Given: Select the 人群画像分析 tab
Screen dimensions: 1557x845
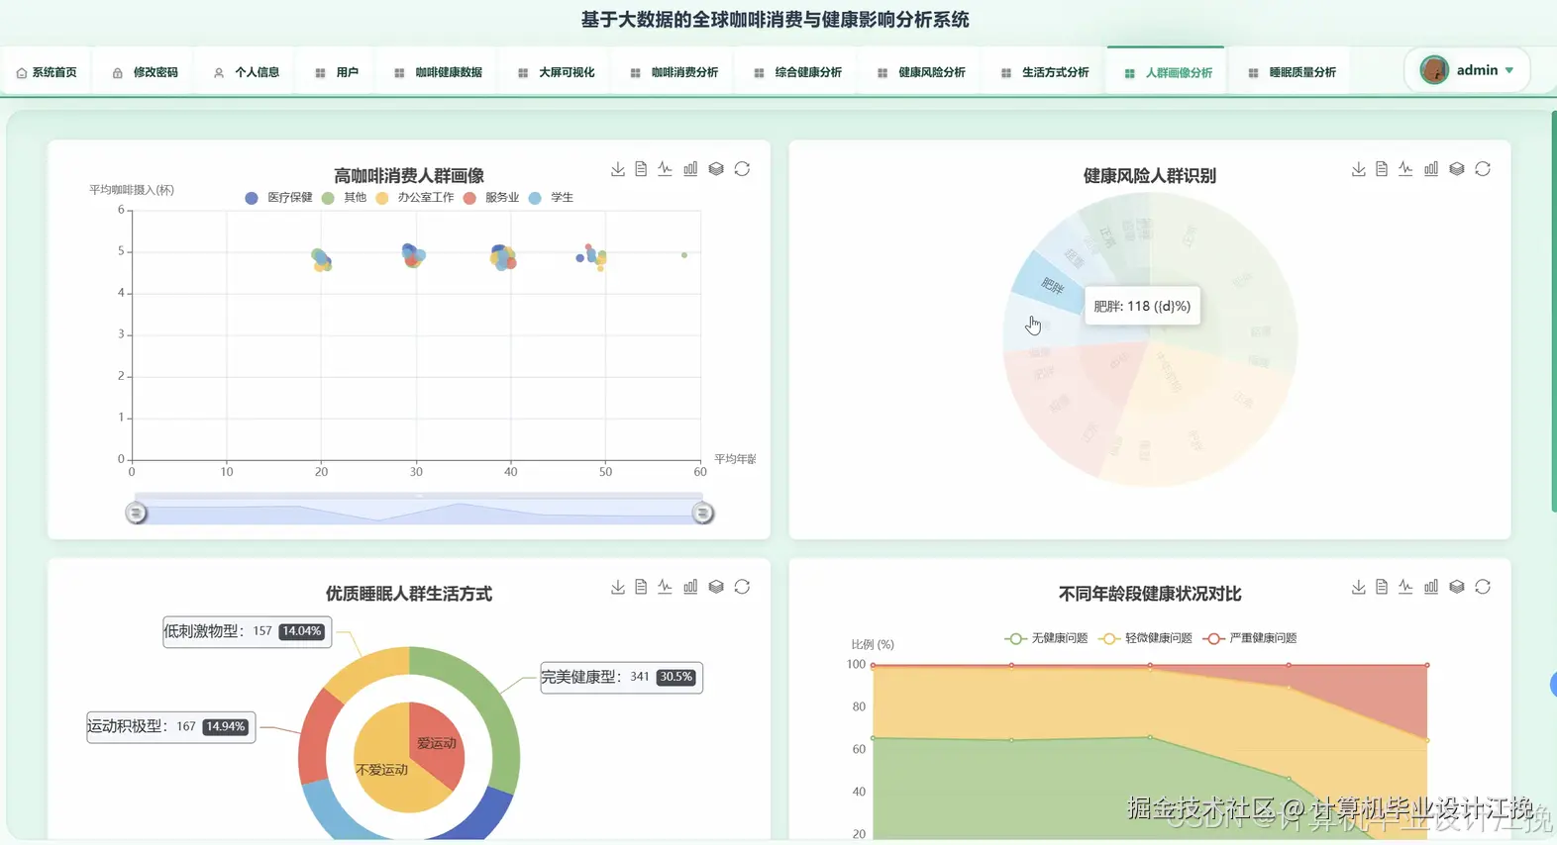Looking at the screenshot, I should click(1168, 72).
